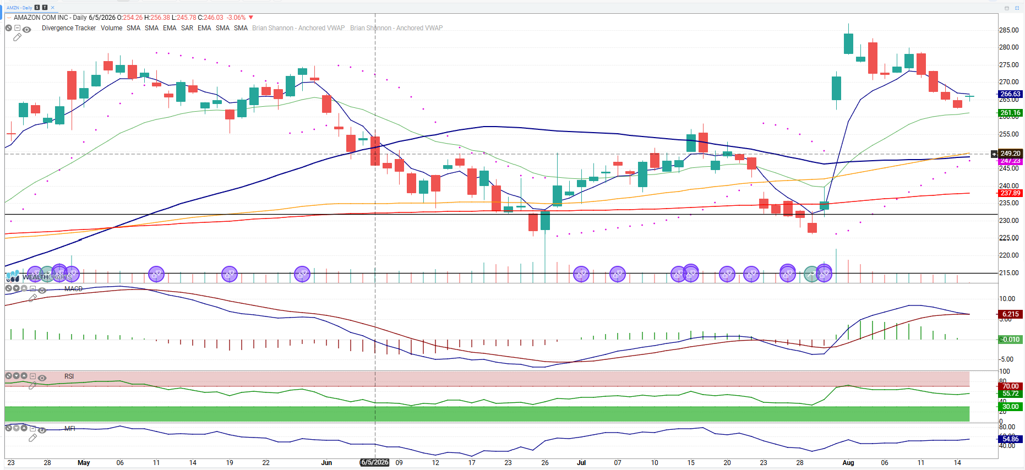Move the MFI pane down
This screenshot has height=470, width=1025.
(16, 428)
